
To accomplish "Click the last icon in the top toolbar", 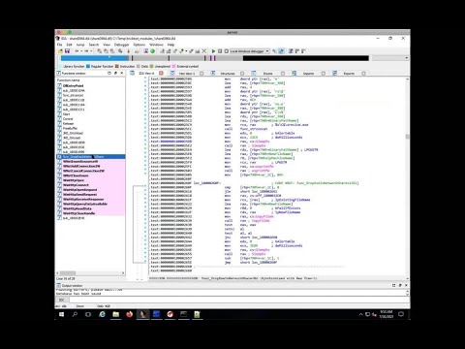I will point(303,51).
